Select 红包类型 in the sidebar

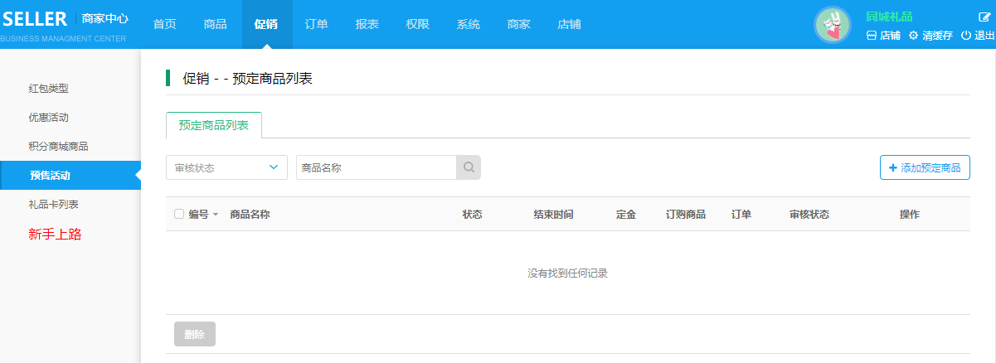pyautogui.click(x=48, y=88)
